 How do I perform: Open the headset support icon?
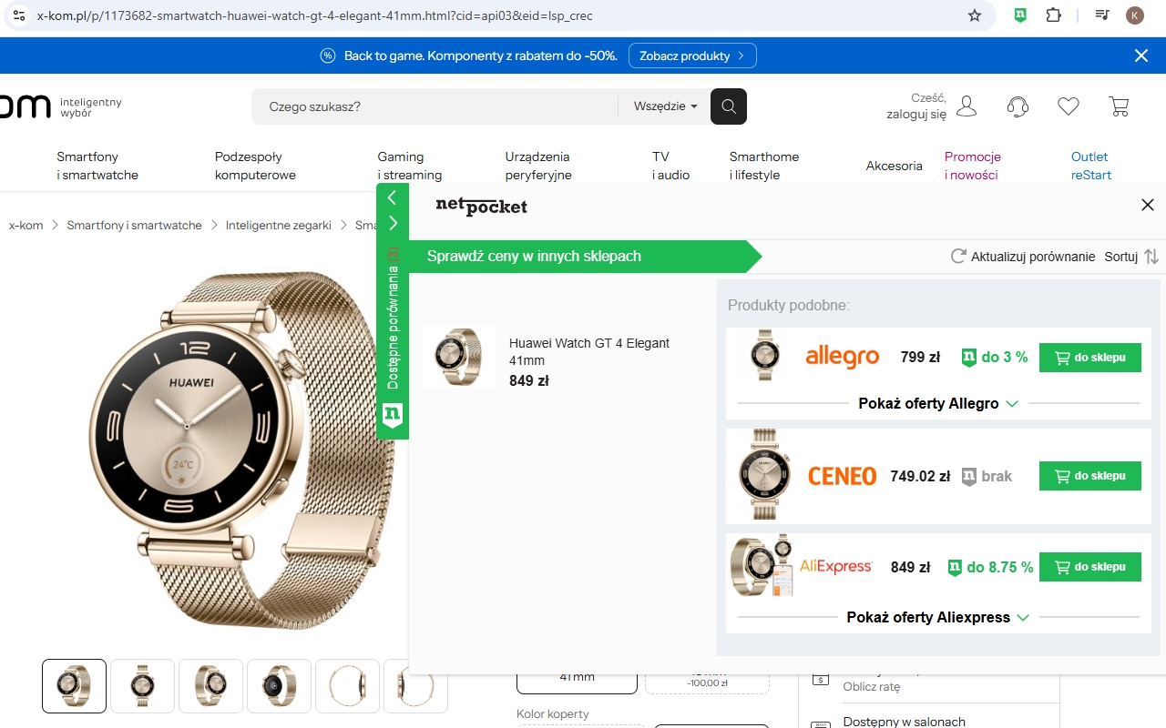point(1018,106)
